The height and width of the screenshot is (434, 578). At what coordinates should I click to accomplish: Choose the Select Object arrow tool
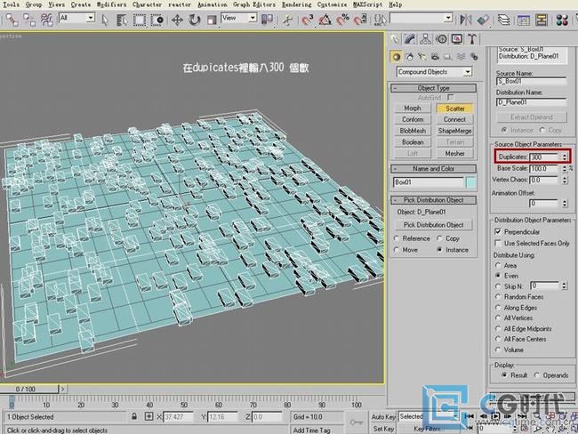[105, 20]
